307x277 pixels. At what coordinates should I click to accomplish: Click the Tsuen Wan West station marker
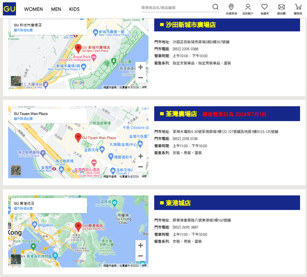pos(54,169)
